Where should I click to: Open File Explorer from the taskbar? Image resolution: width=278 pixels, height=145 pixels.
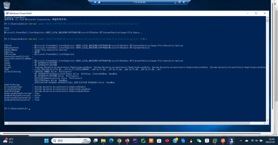point(103,141)
